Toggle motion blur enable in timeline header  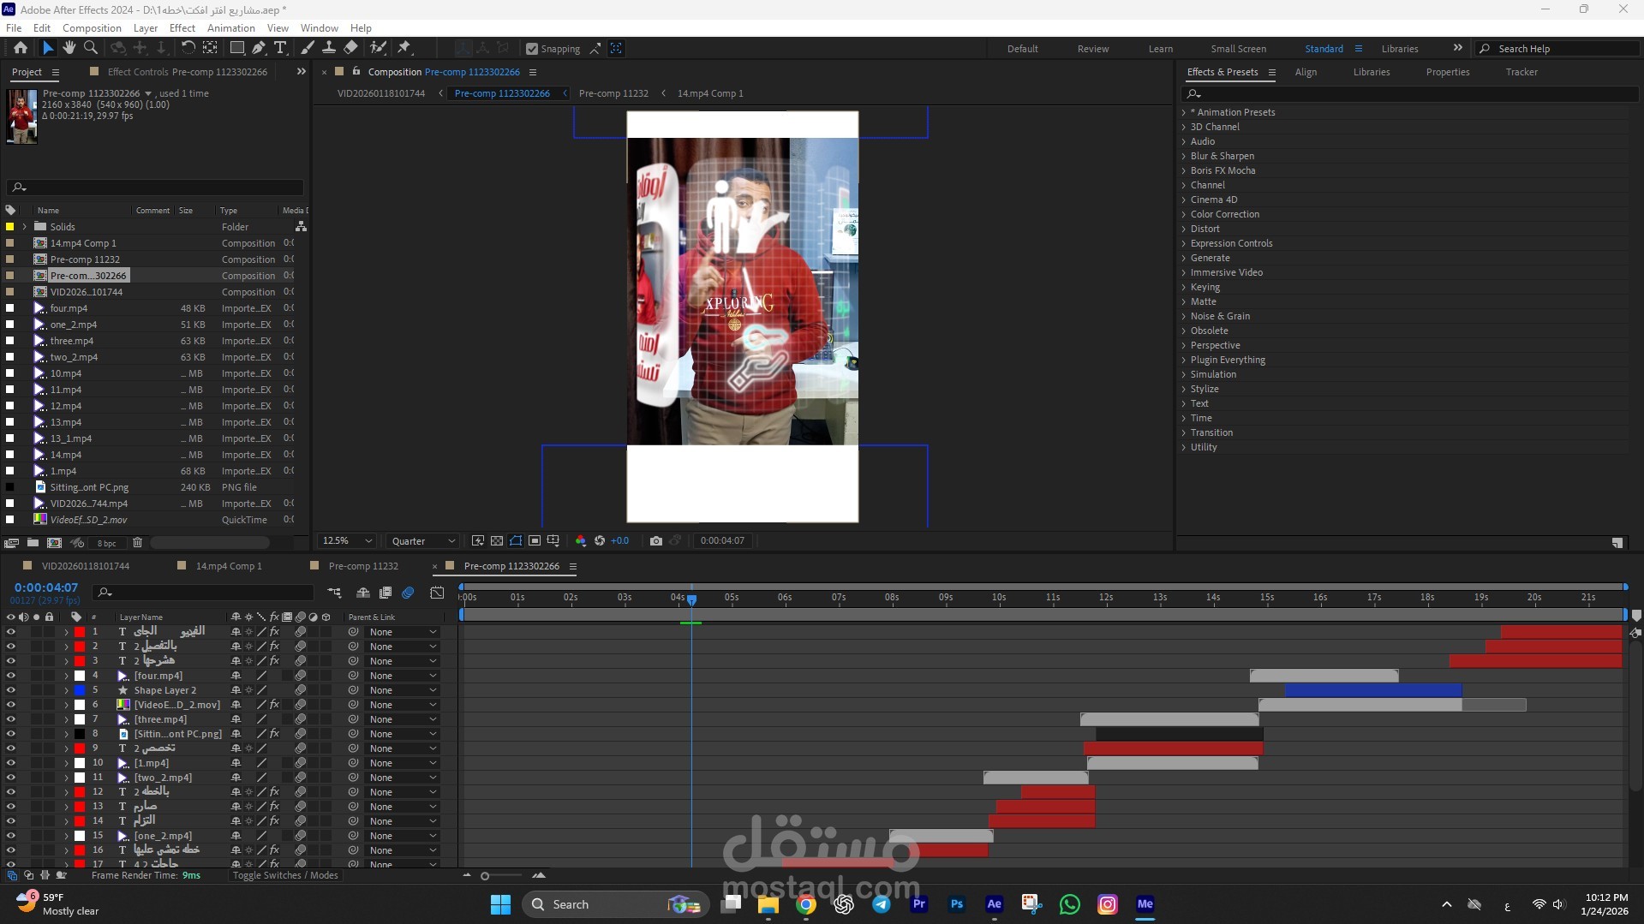tap(408, 593)
